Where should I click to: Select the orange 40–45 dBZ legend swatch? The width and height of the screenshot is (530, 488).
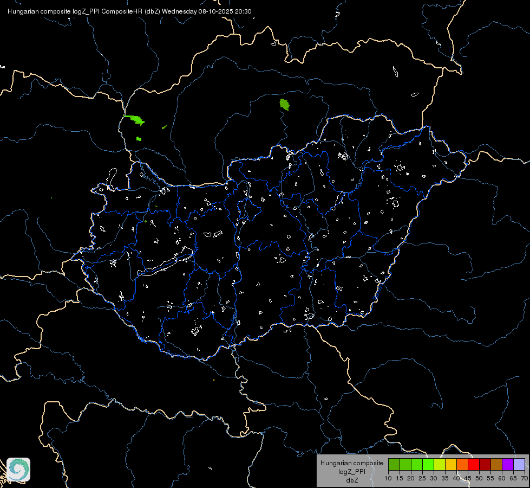[x=462, y=464]
